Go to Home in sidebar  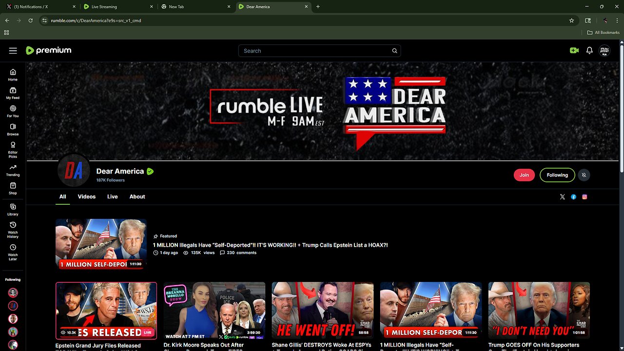13,75
